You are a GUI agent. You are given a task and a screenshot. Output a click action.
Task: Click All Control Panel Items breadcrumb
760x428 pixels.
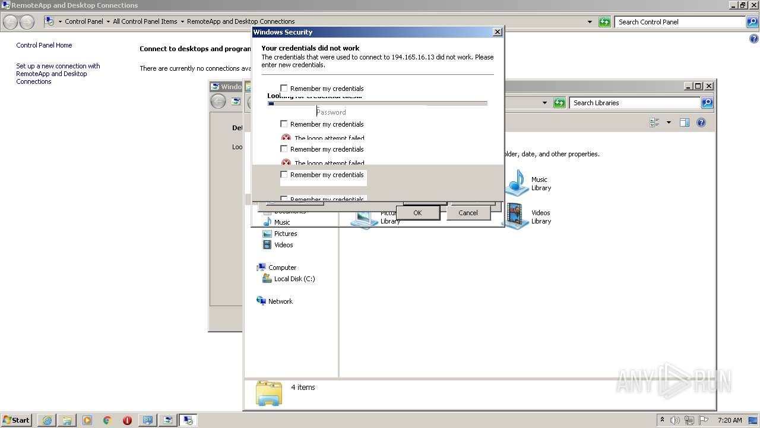(145, 21)
